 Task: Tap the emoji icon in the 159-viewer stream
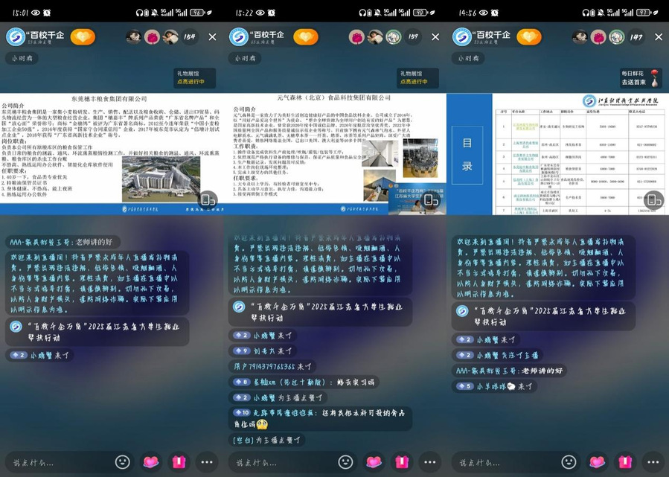pos(345,462)
